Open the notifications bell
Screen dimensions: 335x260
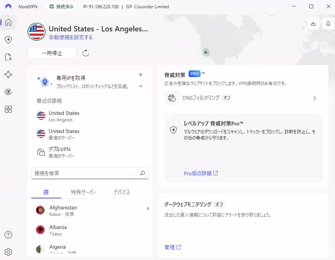tap(328, 23)
